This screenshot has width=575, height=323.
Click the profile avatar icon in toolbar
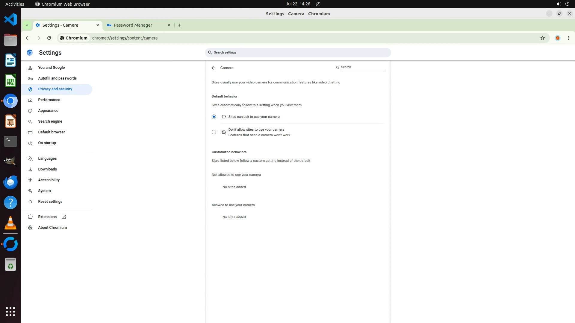(x=557, y=38)
